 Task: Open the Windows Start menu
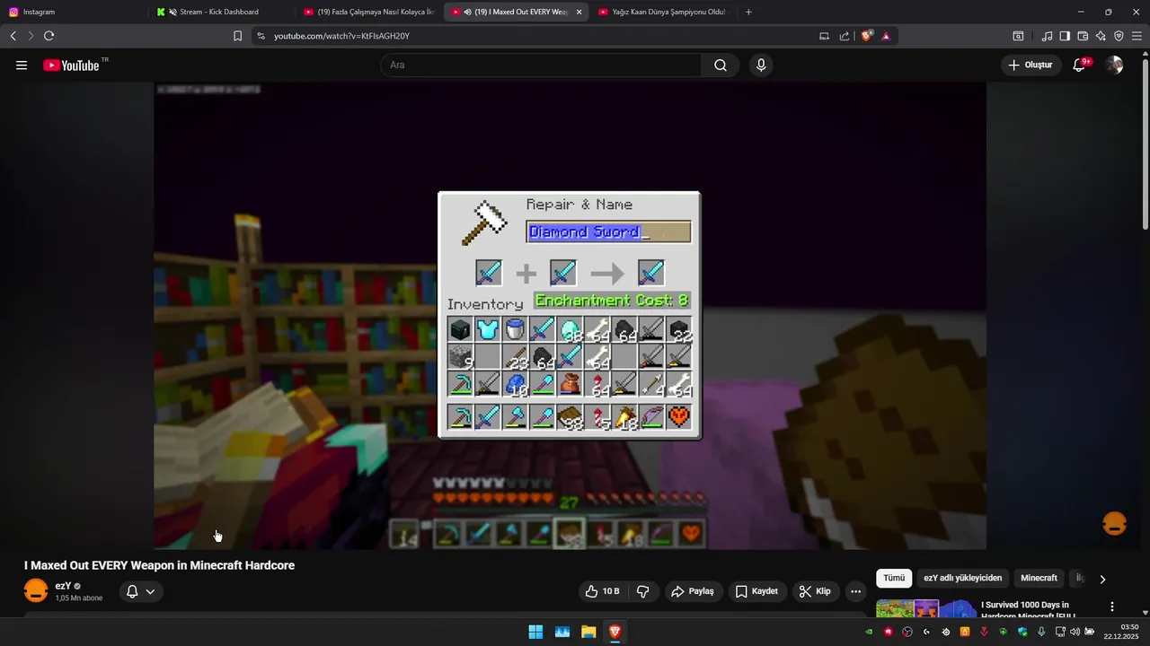pos(535,632)
